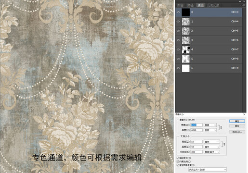Collapse the panel with the double-arrow icon

240,1
